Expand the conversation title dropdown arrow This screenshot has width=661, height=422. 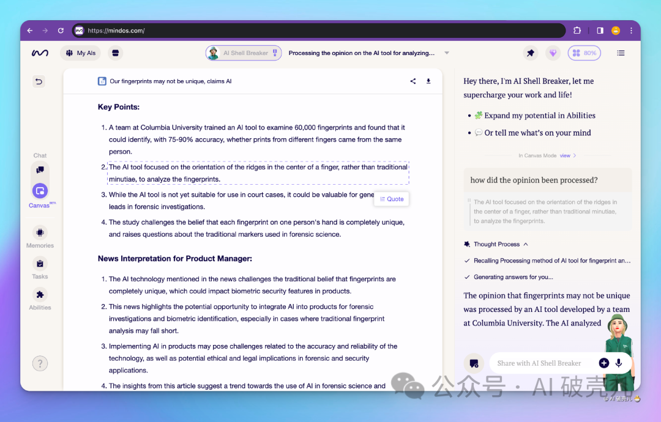(447, 53)
